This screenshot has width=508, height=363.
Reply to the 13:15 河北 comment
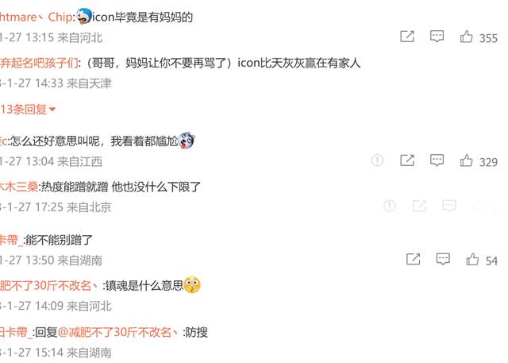click(x=437, y=37)
